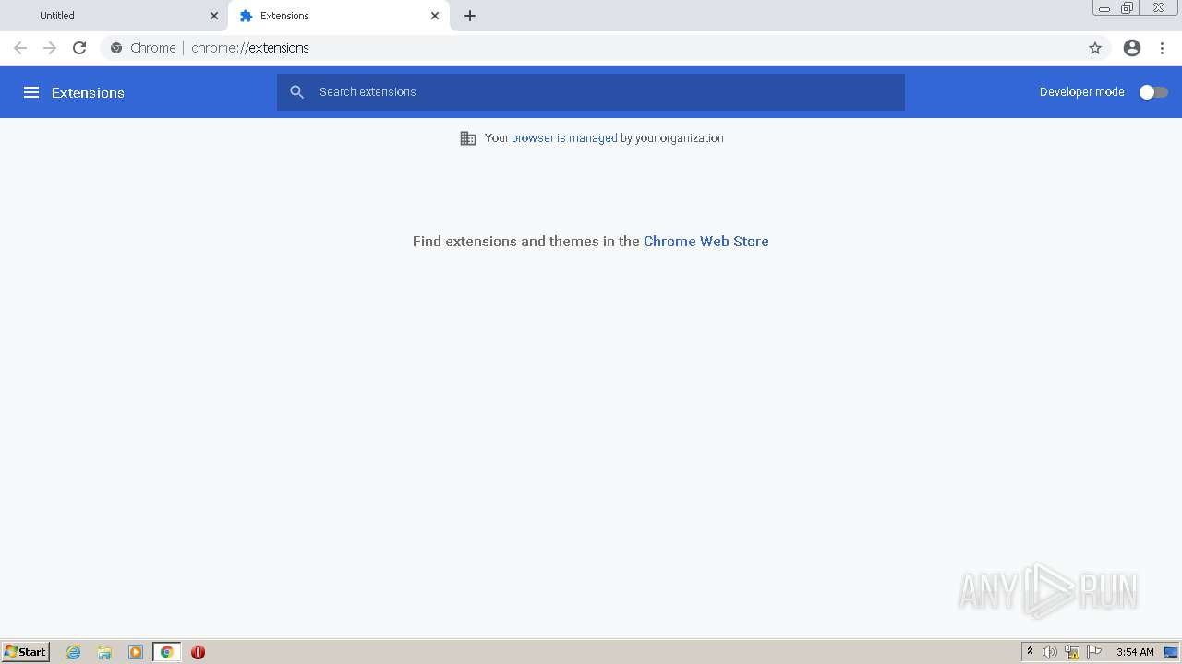This screenshot has width=1182, height=664.
Task: Open Windows Explorer folder in taskbar
Action: [104, 652]
